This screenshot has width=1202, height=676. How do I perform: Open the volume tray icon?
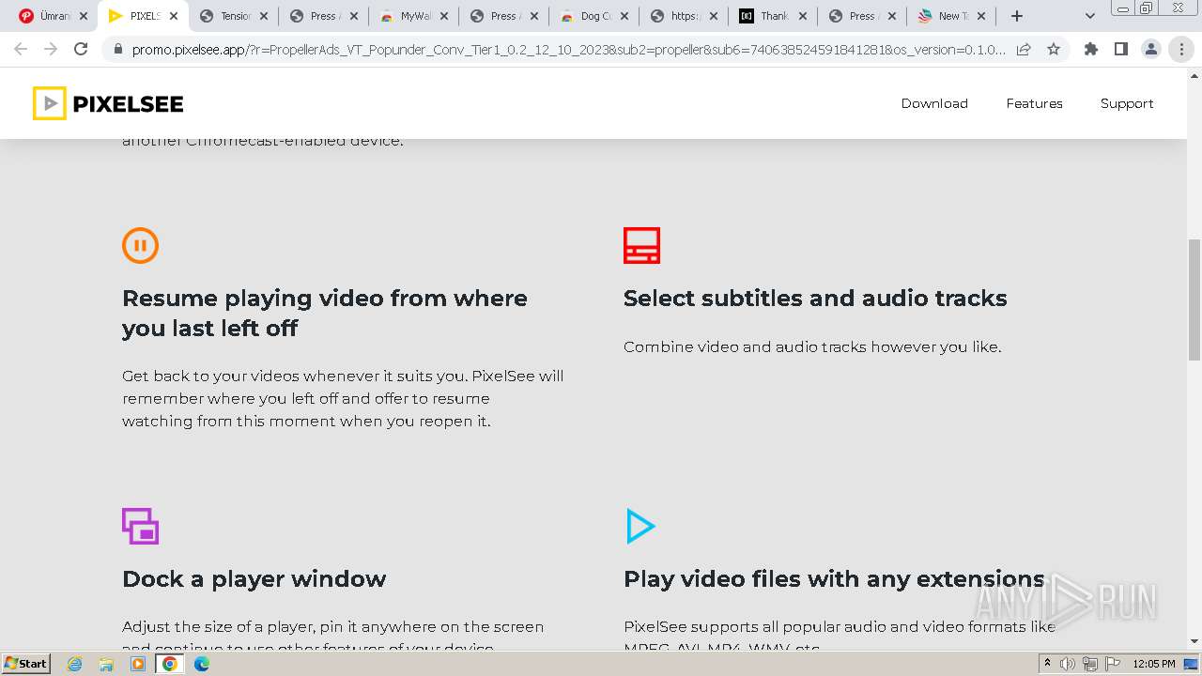(x=1068, y=664)
